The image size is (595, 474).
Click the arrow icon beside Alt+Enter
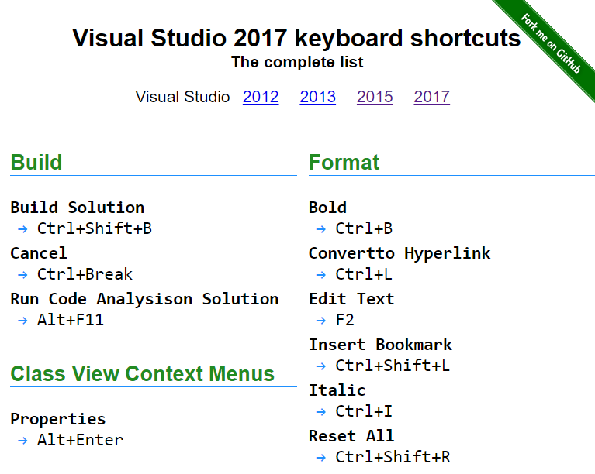pyautogui.click(x=21, y=441)
